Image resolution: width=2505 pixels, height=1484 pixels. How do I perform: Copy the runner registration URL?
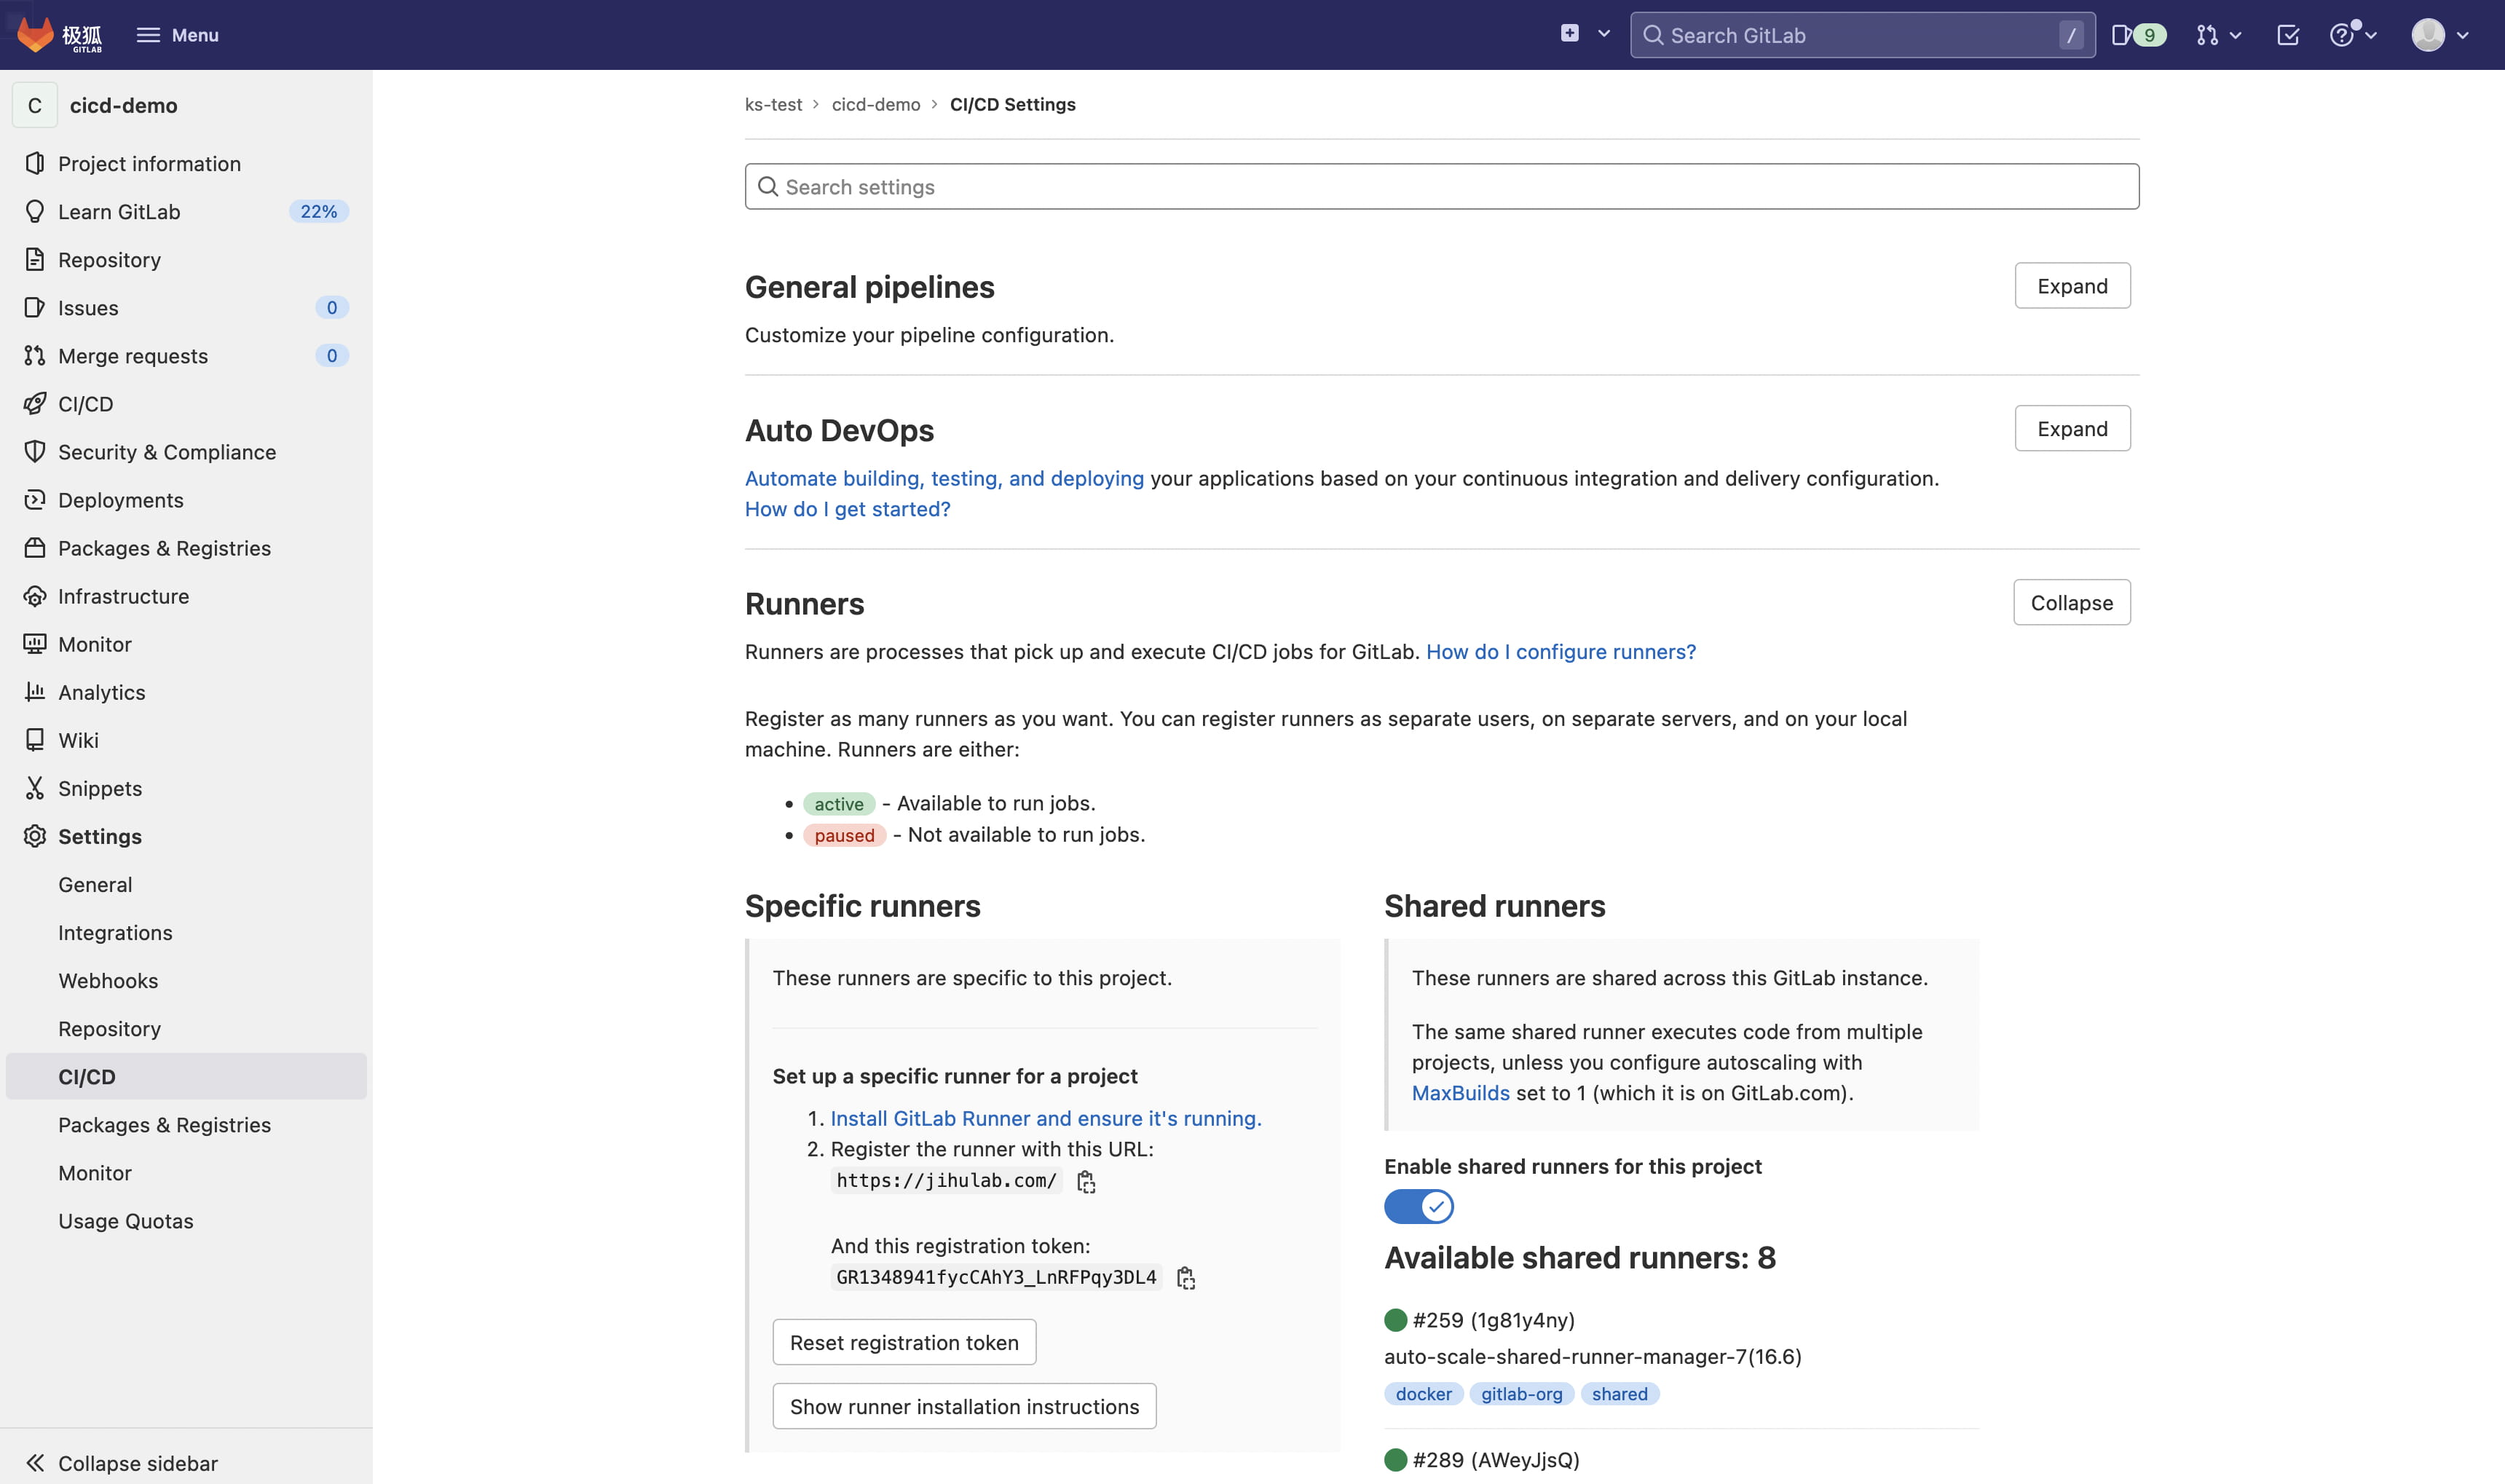[1086, 1182]
